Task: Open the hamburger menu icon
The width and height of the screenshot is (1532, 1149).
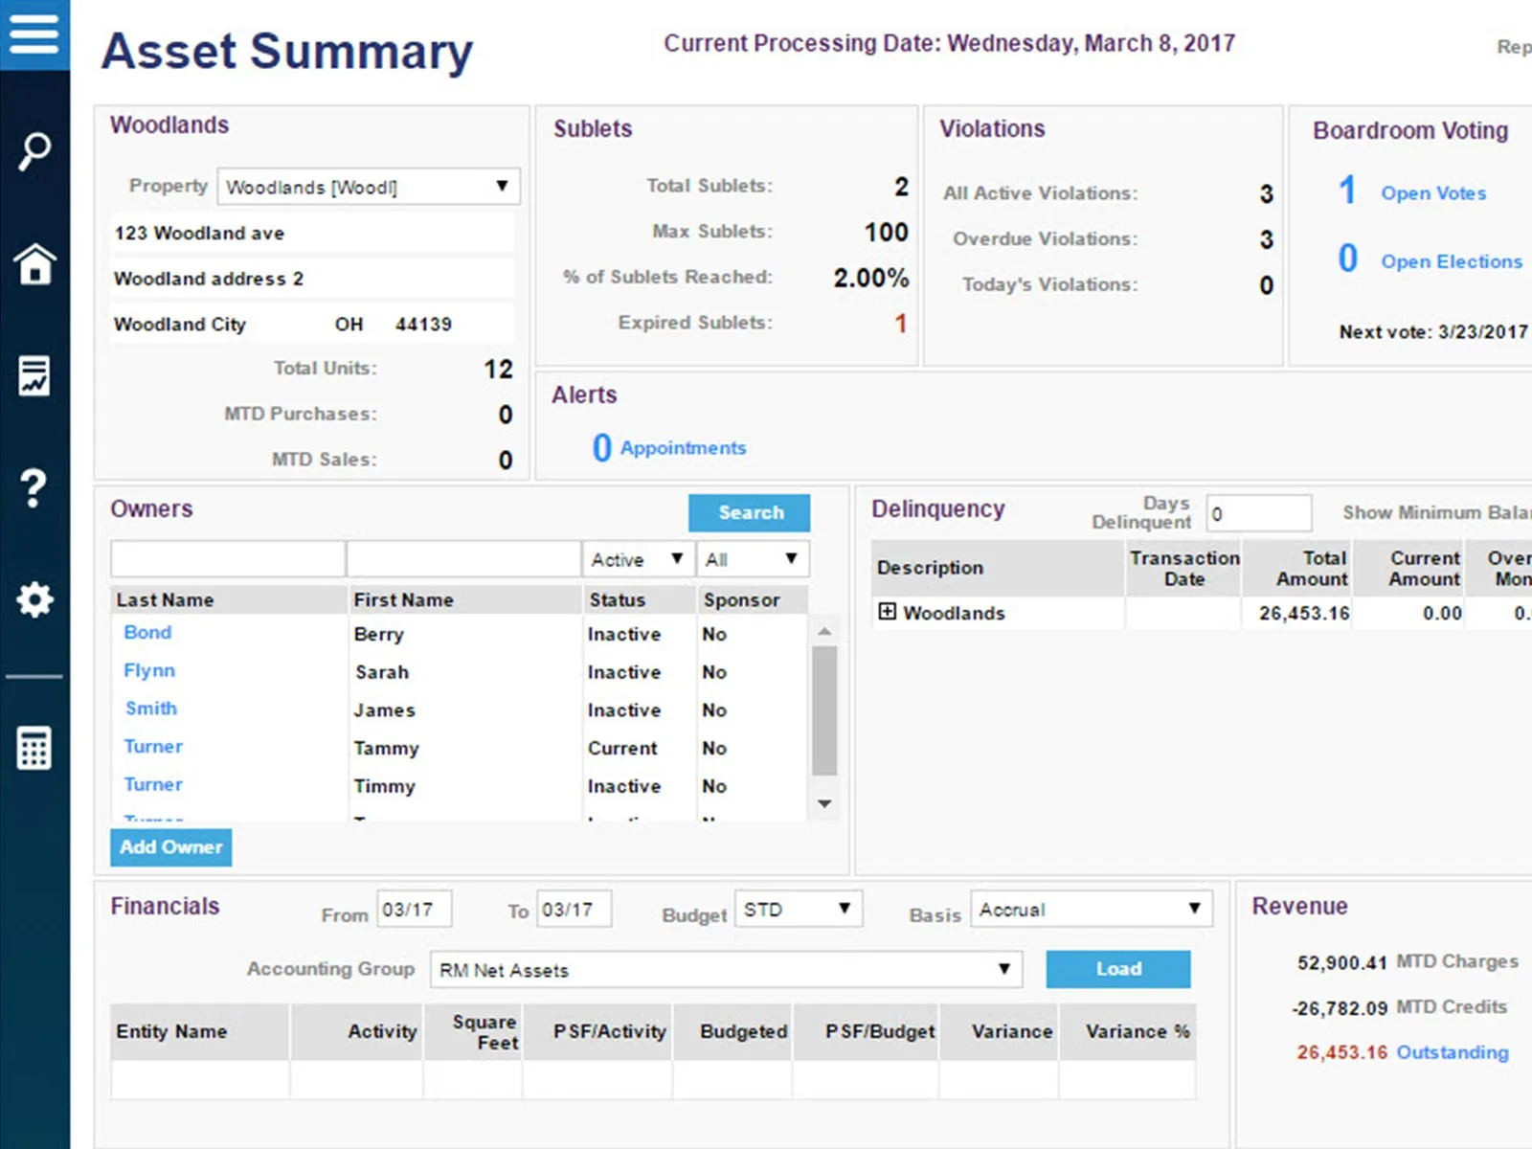Action: (x=34, y=34)
